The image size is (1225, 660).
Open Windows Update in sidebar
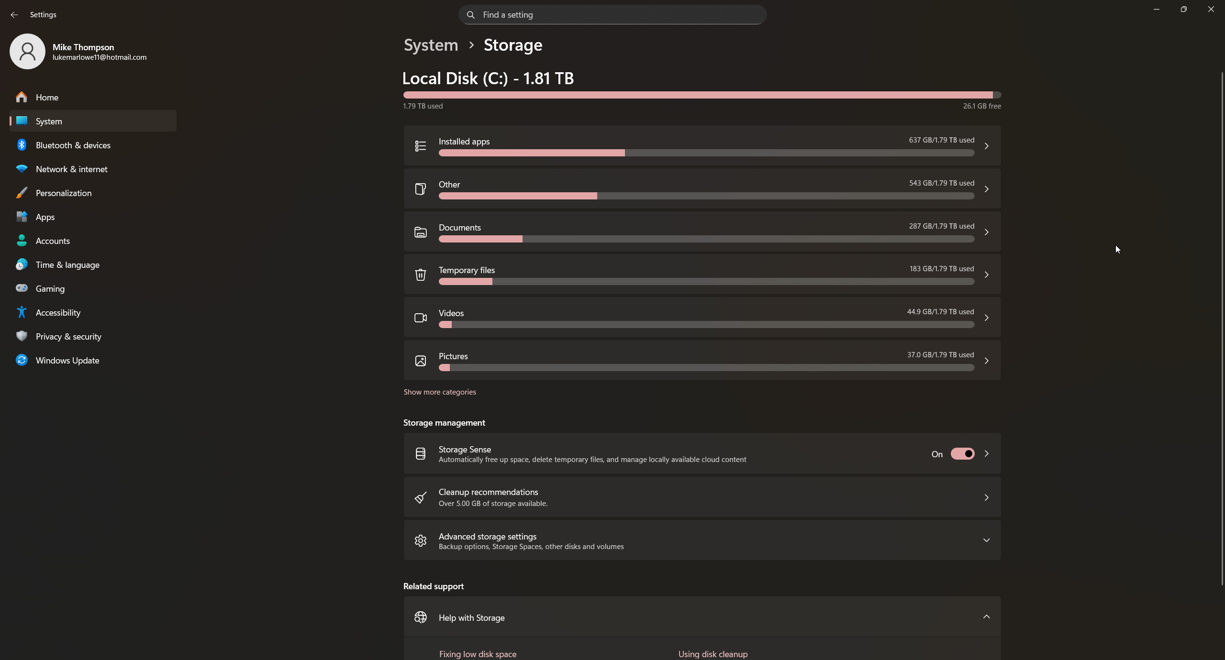[67, 360]
